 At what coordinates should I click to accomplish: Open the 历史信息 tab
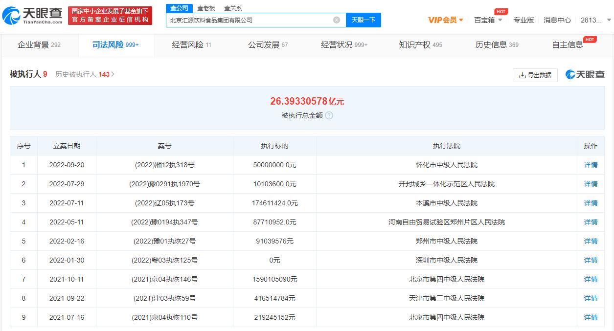coord(497,45)
